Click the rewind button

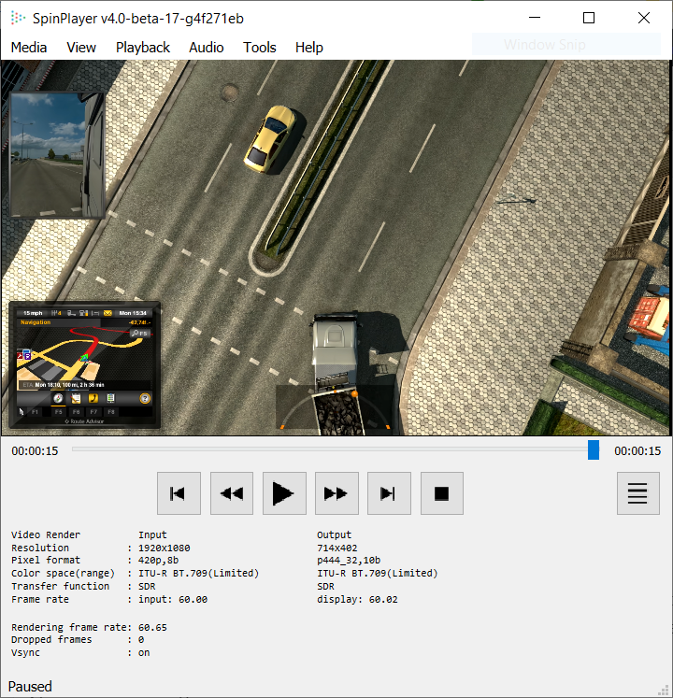click(232, 493)
